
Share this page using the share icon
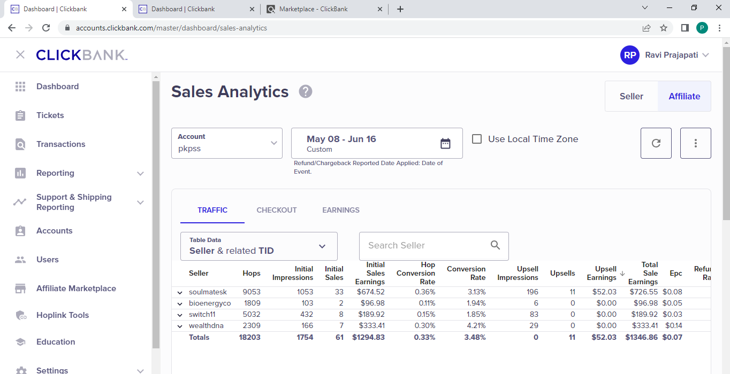click(647, 28)
